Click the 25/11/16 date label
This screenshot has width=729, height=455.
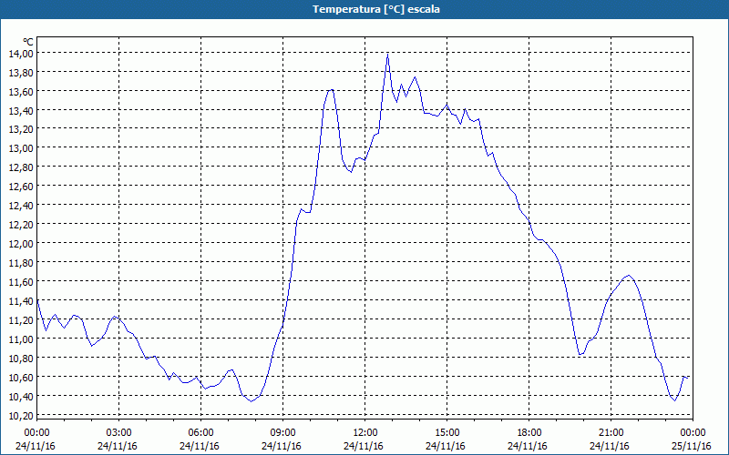click(x=692, y=446)
